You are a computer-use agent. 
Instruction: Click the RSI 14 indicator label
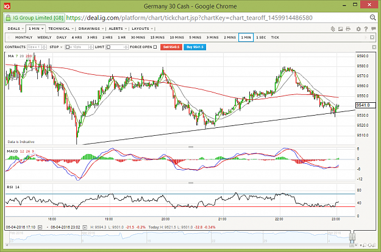[13, 187]
